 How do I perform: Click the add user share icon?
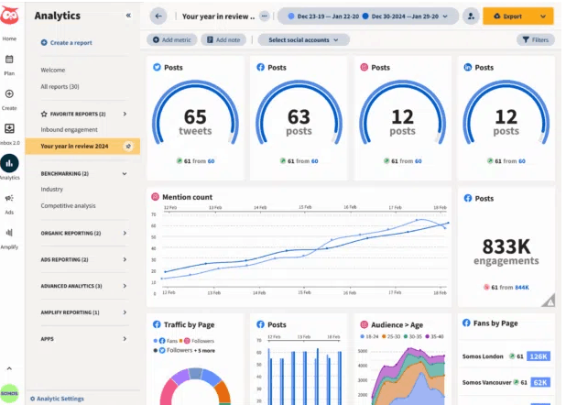point(471,16)
